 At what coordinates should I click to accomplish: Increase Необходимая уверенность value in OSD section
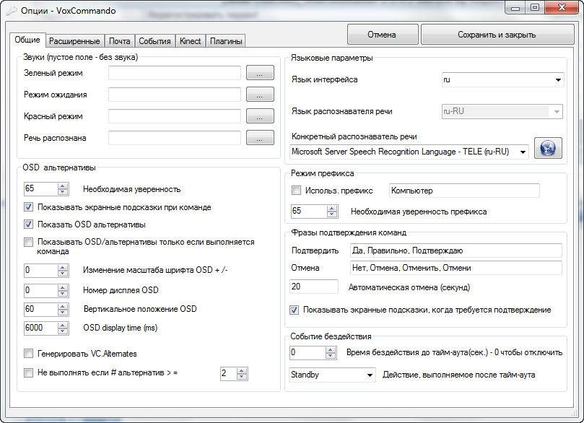(63, 186)
